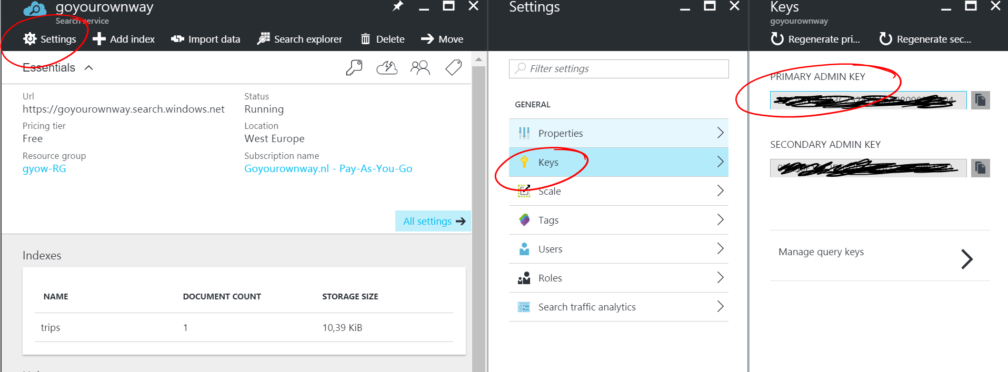The height and width of the screenshot is (372, 1008).
Task: Click the Roles people icon
Action: click(524, 278)
